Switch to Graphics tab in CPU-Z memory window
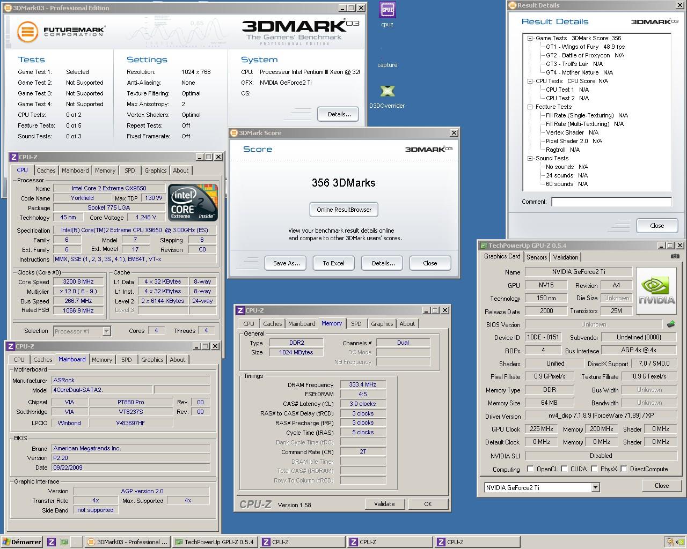 382,324
